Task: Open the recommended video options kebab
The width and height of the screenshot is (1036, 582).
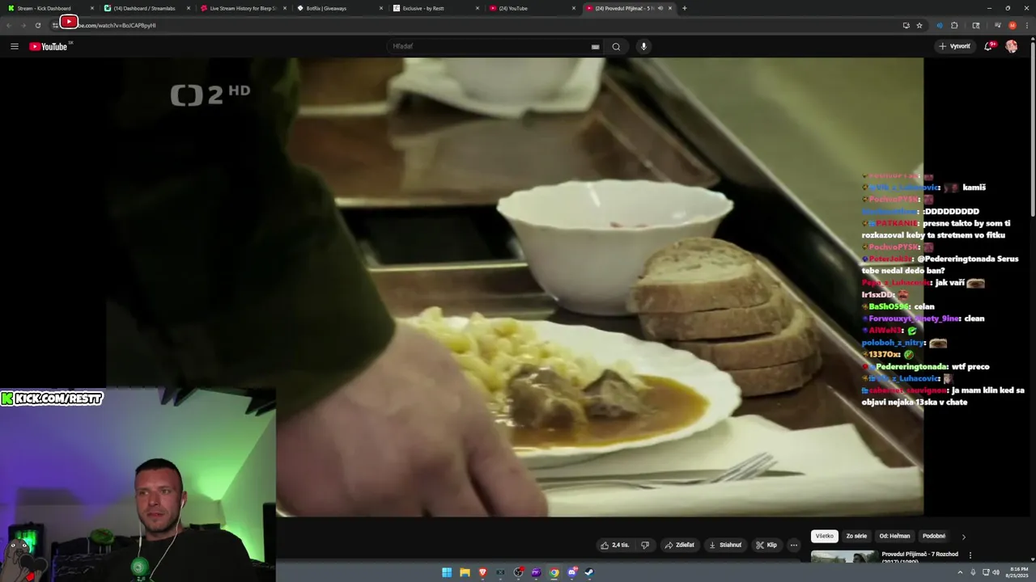Action: pos(970,555)
